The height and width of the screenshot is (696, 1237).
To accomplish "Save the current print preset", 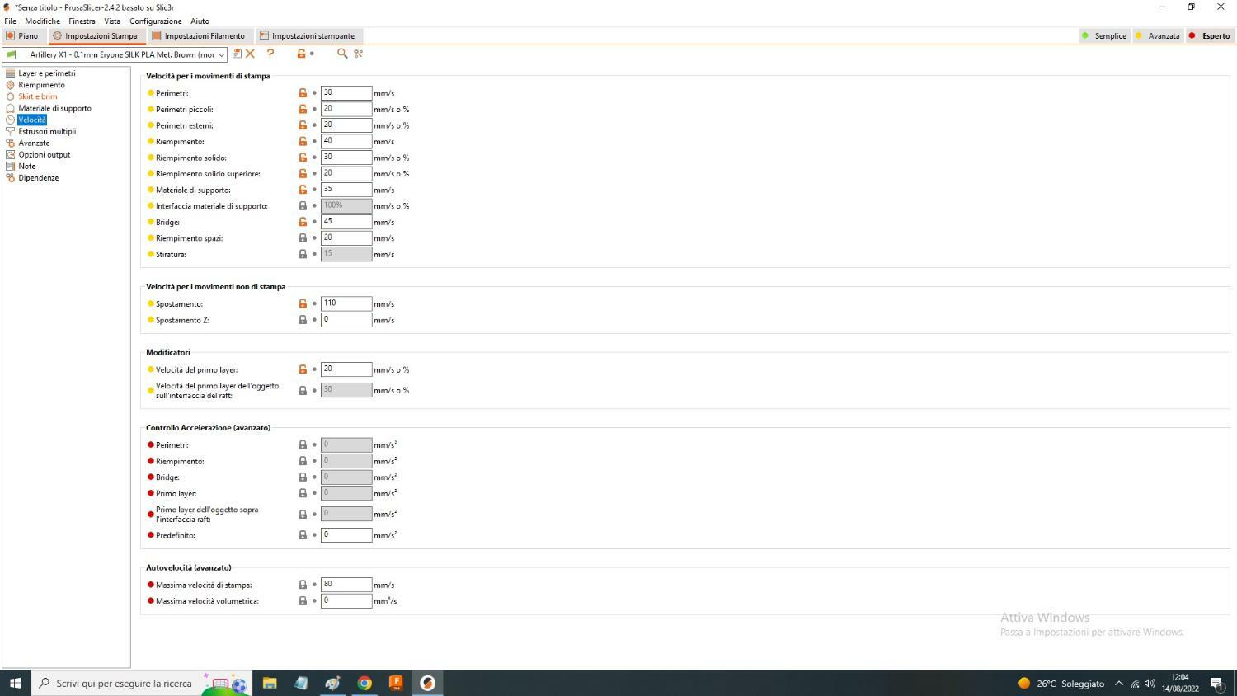I will click(237, 54).
